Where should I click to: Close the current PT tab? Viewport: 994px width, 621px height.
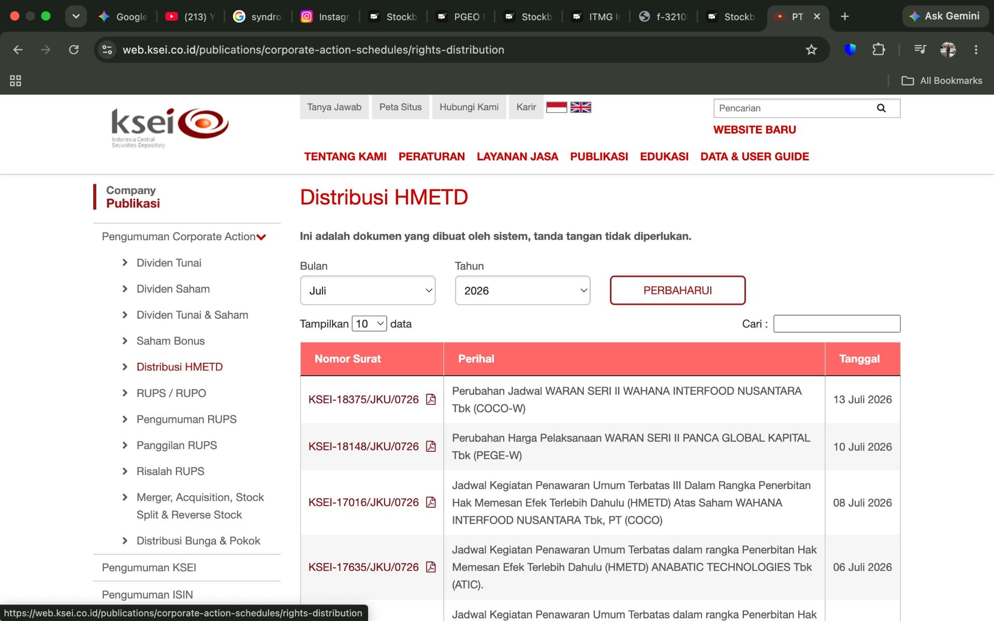tap(817, 17)
